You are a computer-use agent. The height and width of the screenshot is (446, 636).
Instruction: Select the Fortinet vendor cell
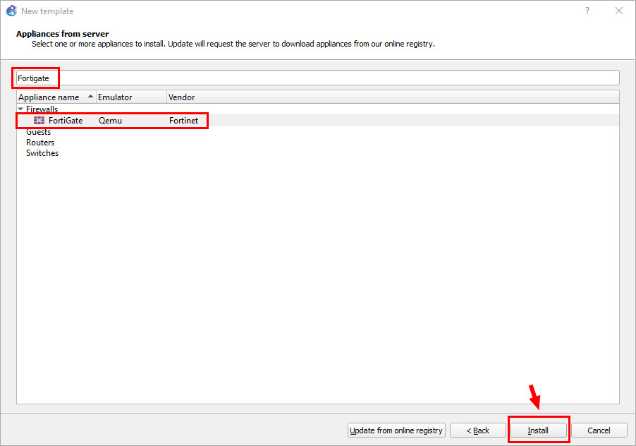pos(184,120)
